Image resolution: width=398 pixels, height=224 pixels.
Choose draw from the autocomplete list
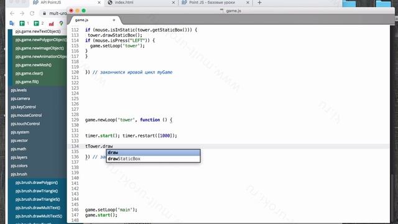(x=154, y=152)
